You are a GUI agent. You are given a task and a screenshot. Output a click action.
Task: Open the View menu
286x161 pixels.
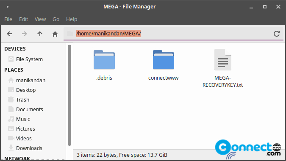pyautogui.click(x=40, y=19)
